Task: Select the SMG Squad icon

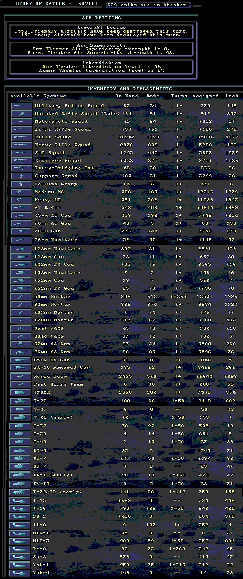Action: pos(21,153)
